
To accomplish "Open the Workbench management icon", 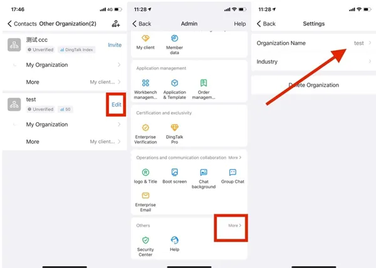I will 145,83.
